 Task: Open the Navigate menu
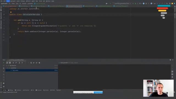[13, 1]
